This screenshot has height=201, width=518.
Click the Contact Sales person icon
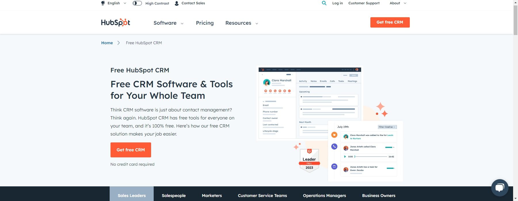pyautogui.click(x=177, y=3)
